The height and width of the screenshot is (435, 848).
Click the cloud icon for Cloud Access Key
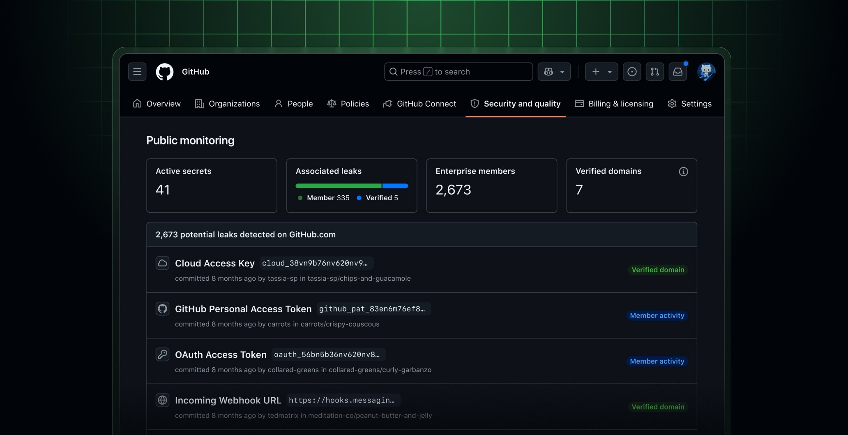(x=162, y=263)
